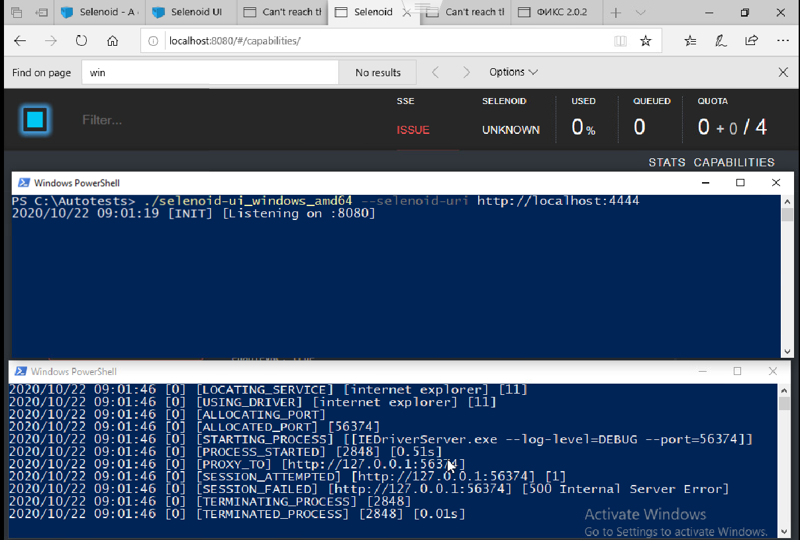Click the lower PowerShell scroll up arrow
The width and height of the screenshot is (800, 540).
click(784, 390)
